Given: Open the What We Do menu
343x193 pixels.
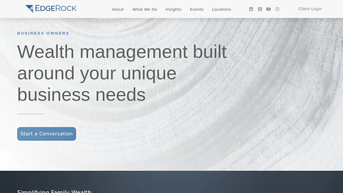Looking at the screenshot, I should 145,9.
